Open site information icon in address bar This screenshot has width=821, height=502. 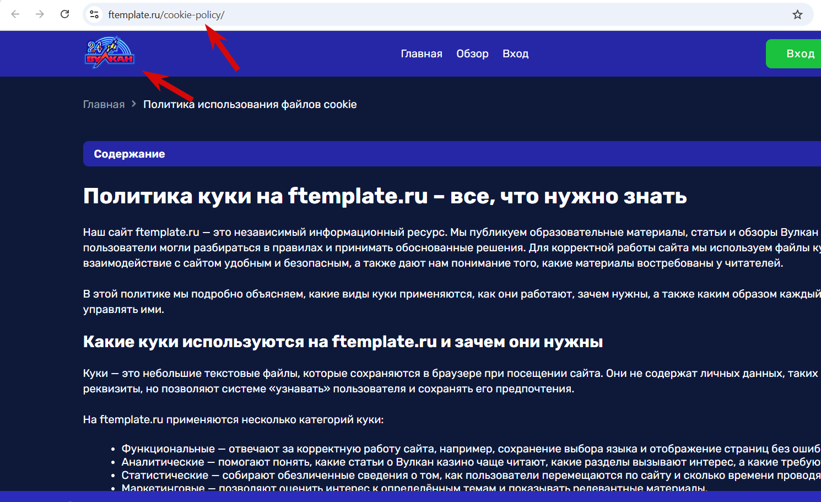pos(95,15)
